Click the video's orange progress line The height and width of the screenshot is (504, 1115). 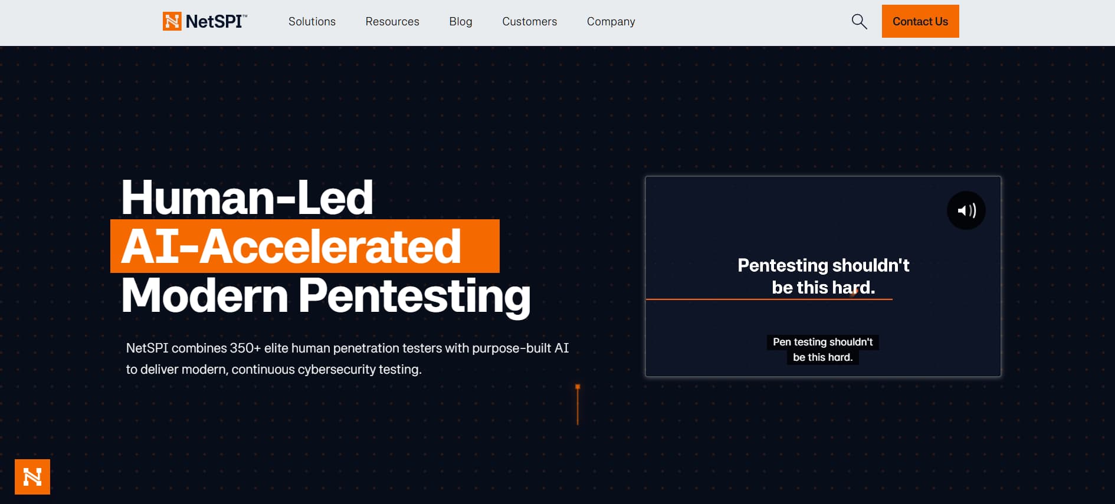[x=769, y=299]
